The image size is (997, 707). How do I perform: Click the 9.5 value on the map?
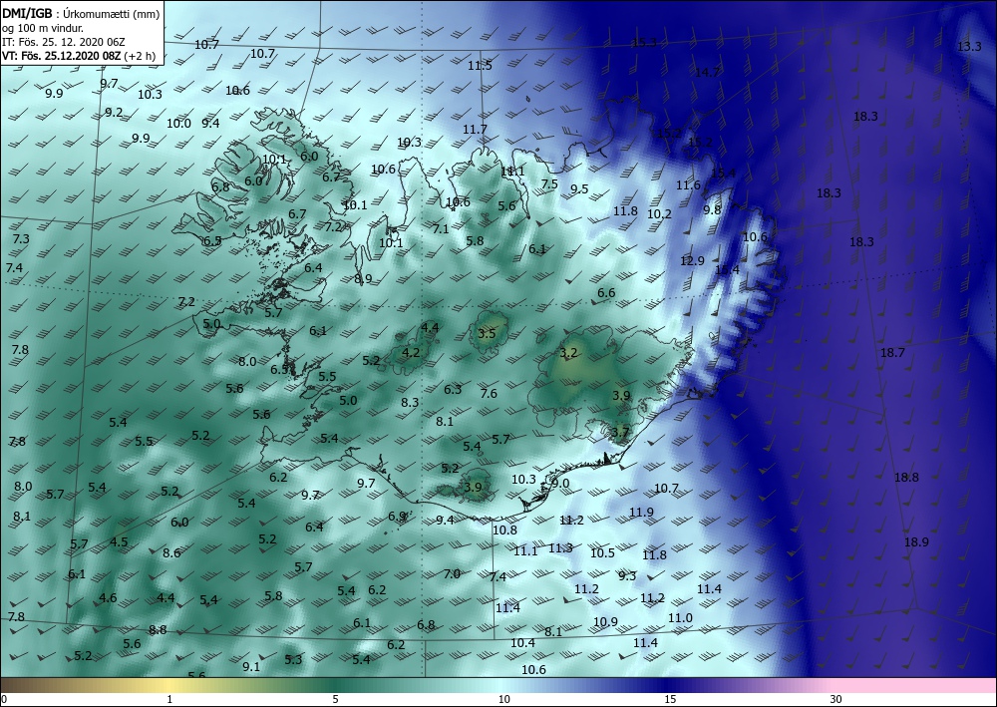[579, 188]
